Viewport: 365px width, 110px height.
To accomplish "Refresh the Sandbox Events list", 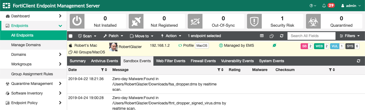I will pyautogui.click(x=359, y=61).
